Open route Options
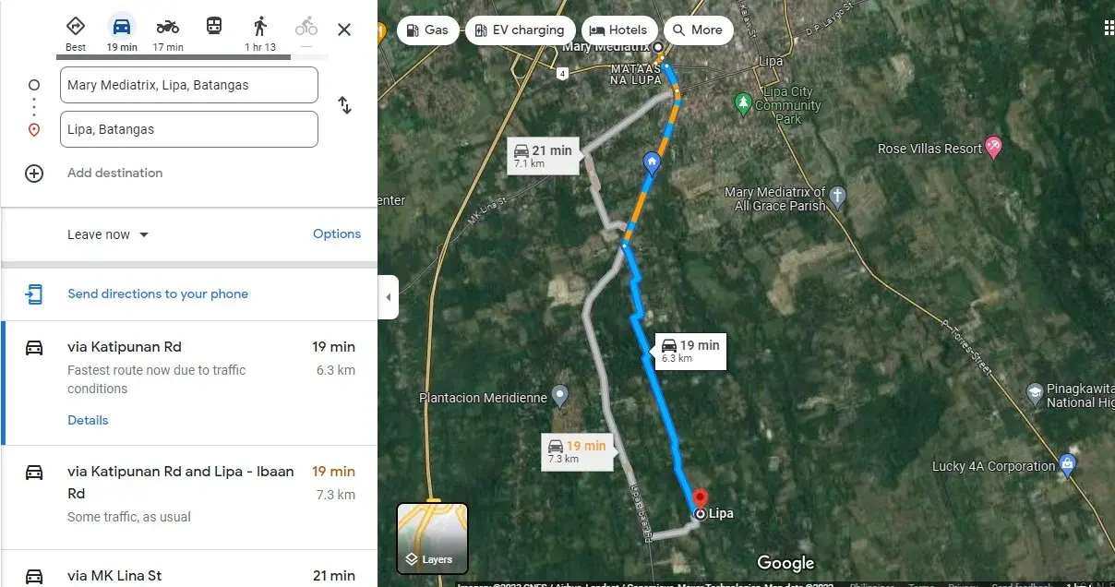This screenshot has height=587, width=1115. [337, 234]
